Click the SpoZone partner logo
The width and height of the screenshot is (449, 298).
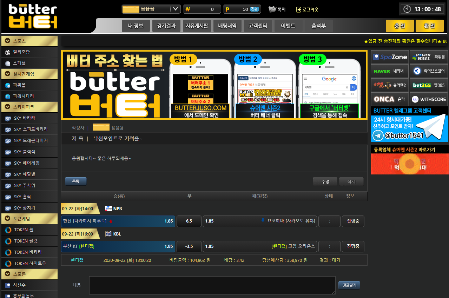(390, 57)
